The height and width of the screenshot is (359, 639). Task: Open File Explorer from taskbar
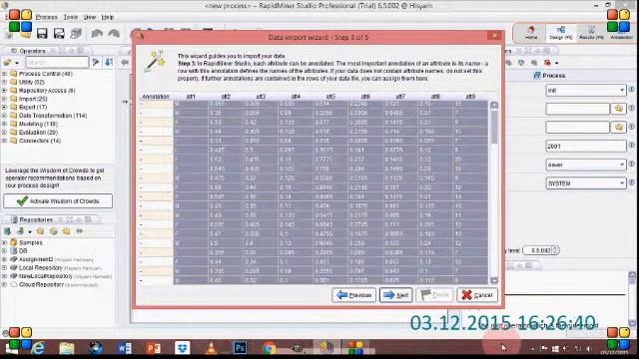67,348
